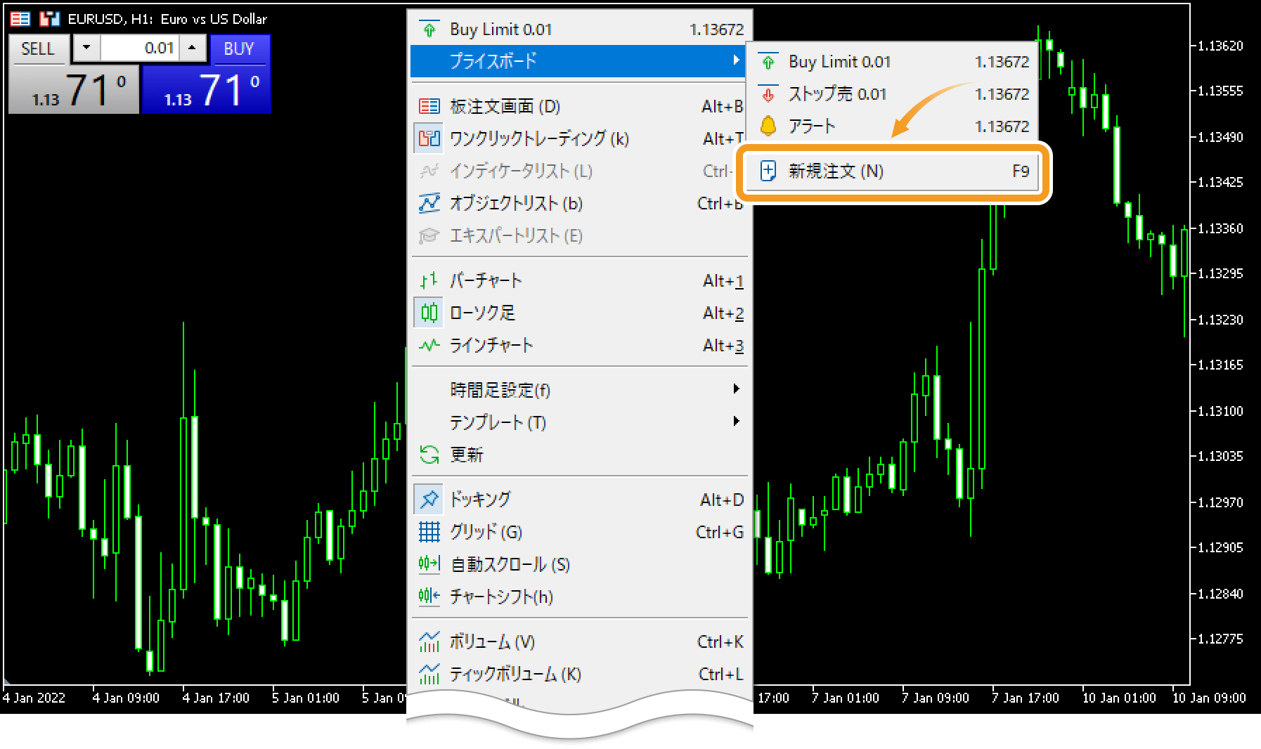Click the 4 Jan 2022 time axis label
This screenshot has width=1261, height=749.
(34, 698)
